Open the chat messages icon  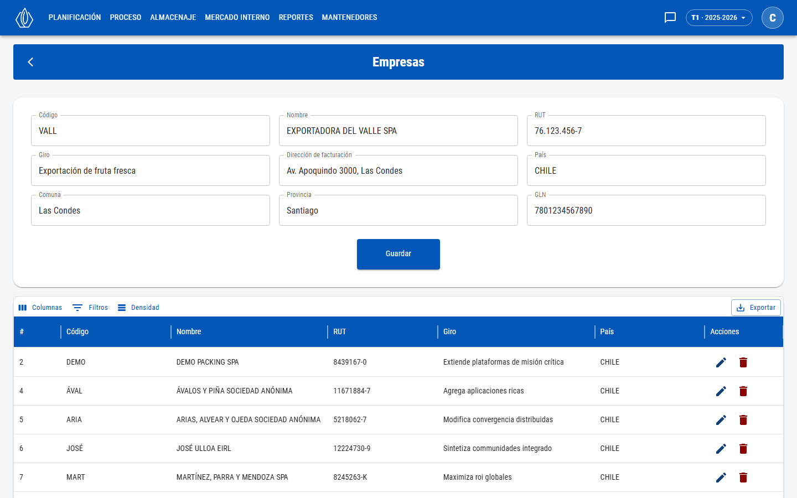pyautogui.click(x=670, y=18)
